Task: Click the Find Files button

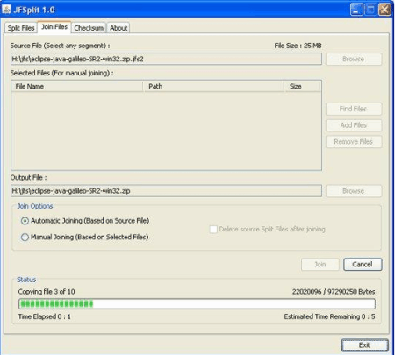Action: 354,109
